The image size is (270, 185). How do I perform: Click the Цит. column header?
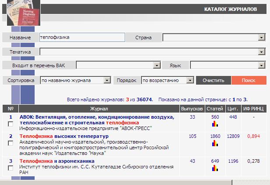[x=233, y=109]
